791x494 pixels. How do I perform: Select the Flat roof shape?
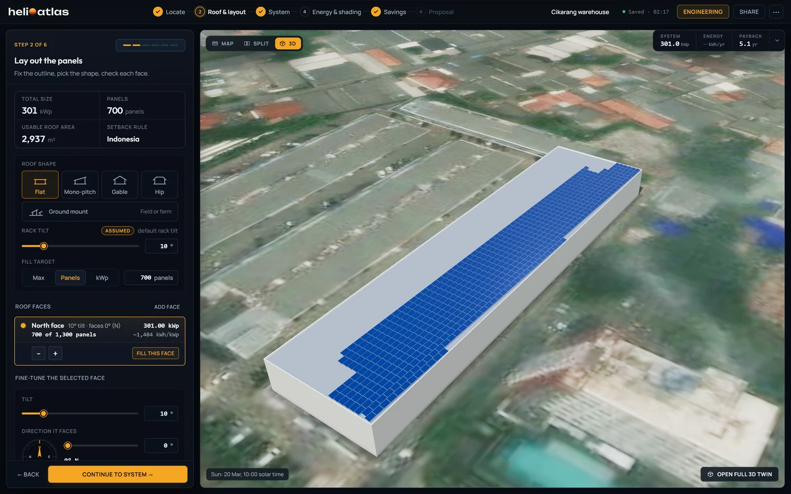[40, 185]
